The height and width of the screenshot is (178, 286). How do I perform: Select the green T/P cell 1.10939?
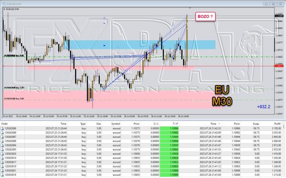(169, 146)
